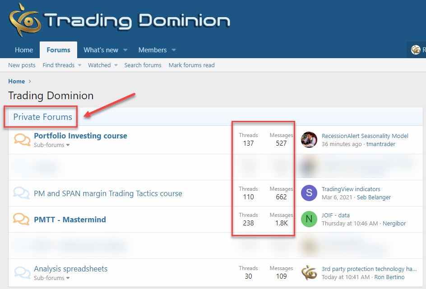The height and width of the screenshot is (289, 426).
Task: Click Search forums in the sub-navigation
Action: pyautogui.click(x=143, y=65)
